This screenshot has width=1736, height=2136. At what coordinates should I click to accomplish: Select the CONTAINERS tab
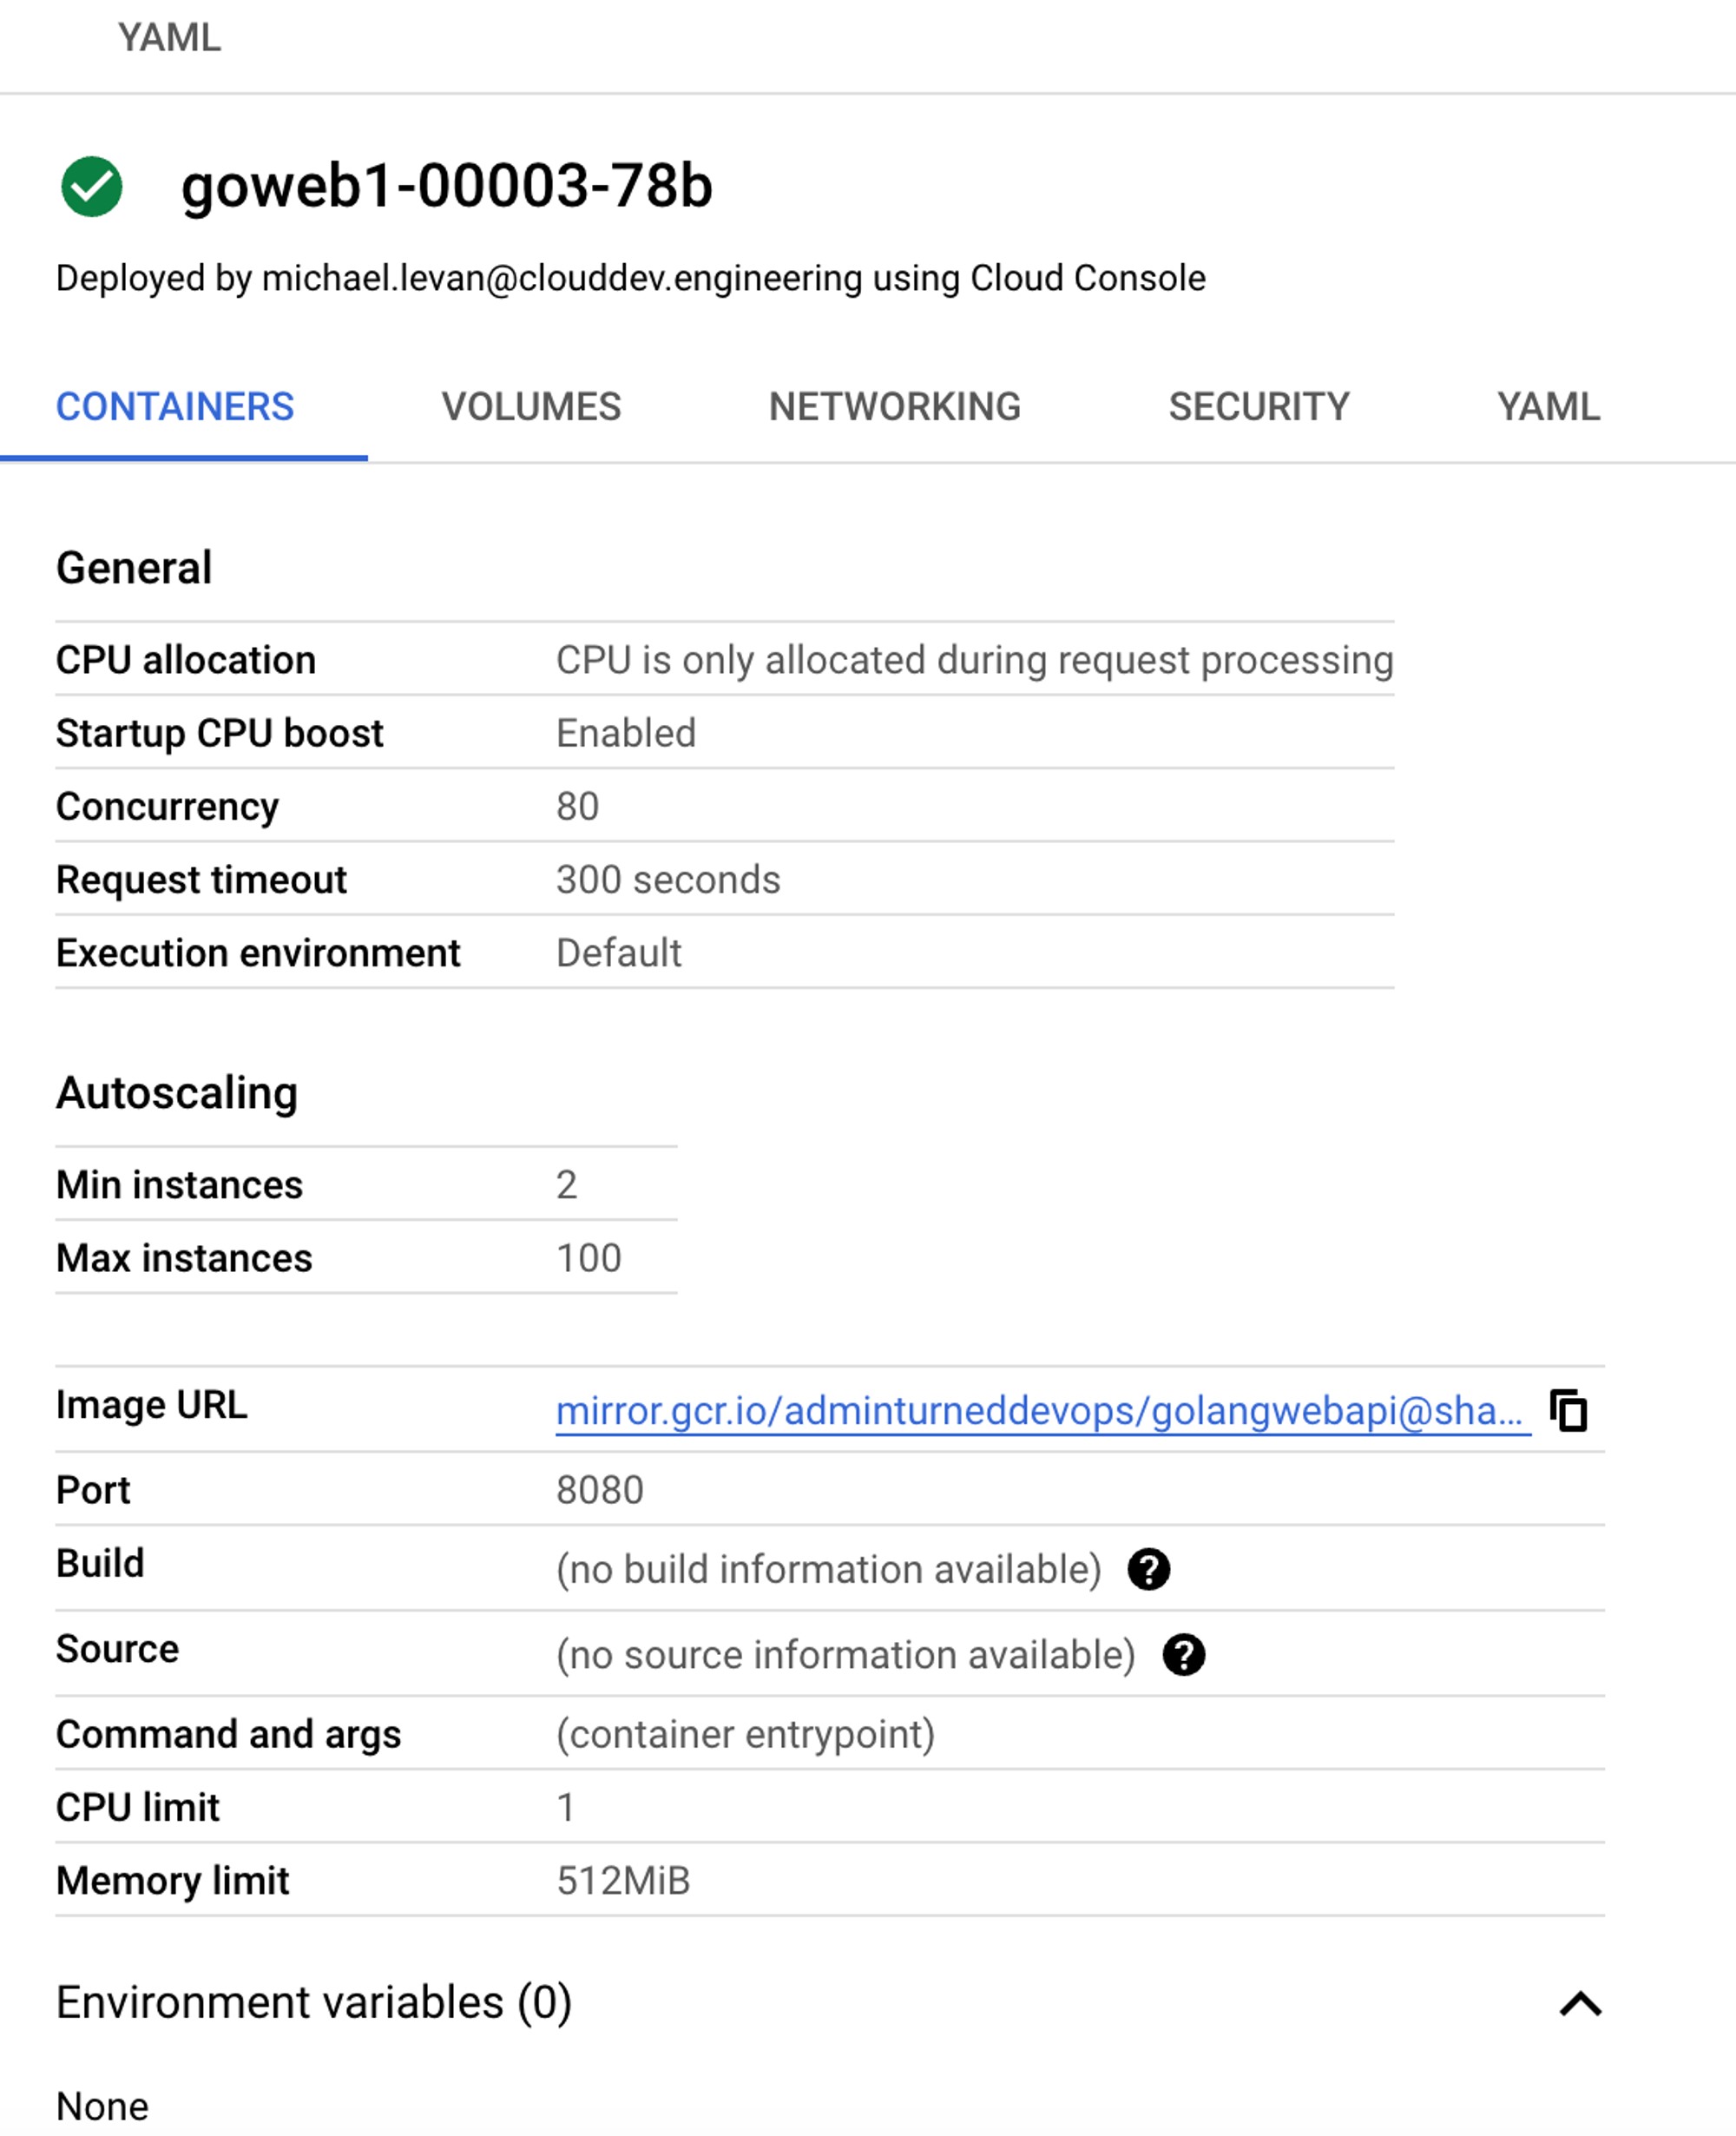175,407
